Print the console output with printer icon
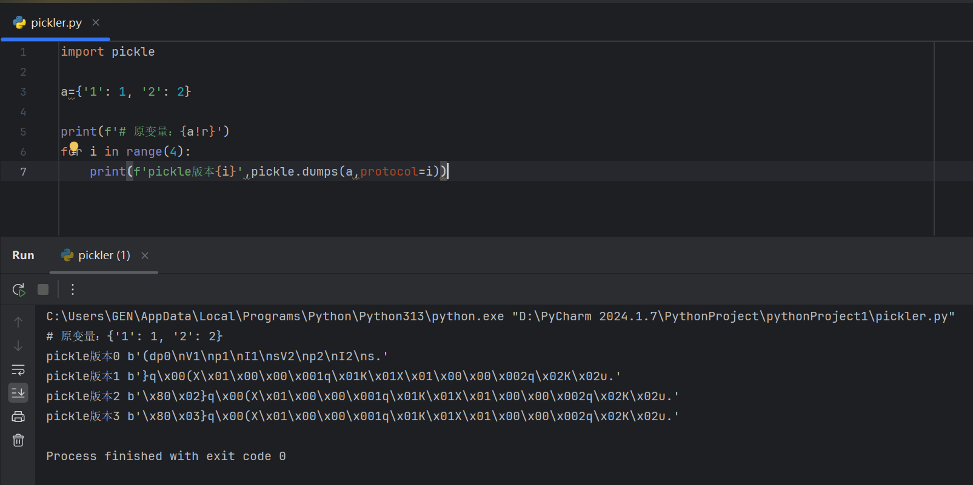Image resolution: width=973 pixels, height=485 pixels. point(18,417)
